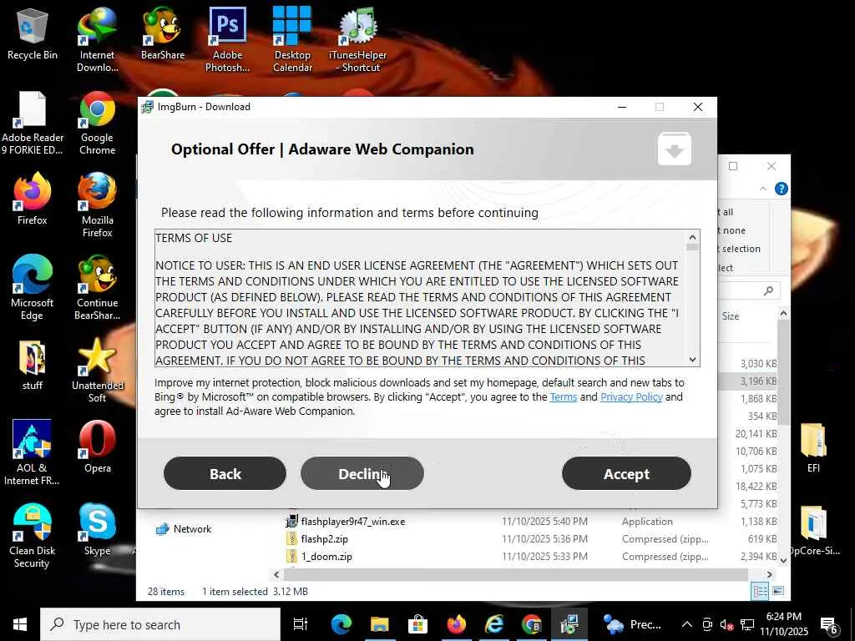
Task: Select the Desktop Calendar shortcut
Action: click(x=292, y=39)
